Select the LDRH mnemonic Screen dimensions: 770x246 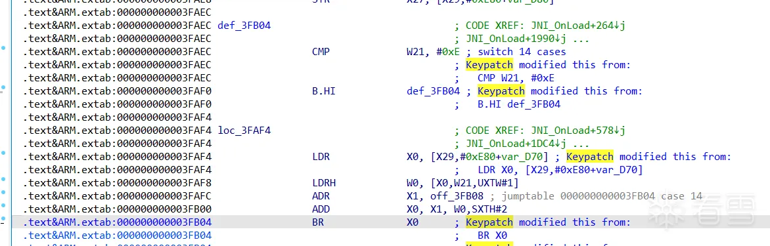tap(324, 183)
